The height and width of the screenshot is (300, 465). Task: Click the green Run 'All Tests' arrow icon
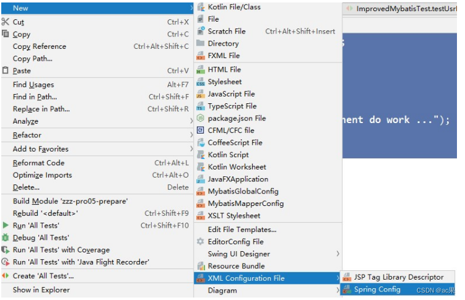6,225
